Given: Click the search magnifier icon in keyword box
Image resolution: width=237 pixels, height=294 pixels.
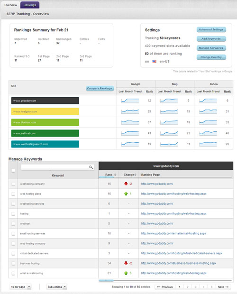Looking at the screenshot, I should click(x=91, y=167).
